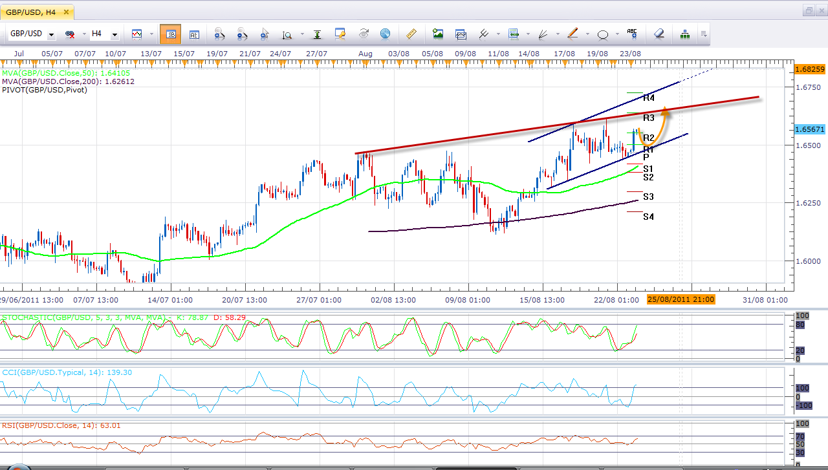Click the zoom out magnifier icon

241,34
